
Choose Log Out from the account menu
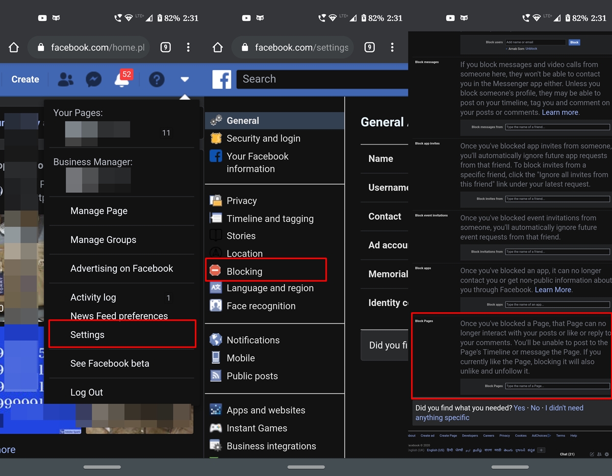(87, 392)
